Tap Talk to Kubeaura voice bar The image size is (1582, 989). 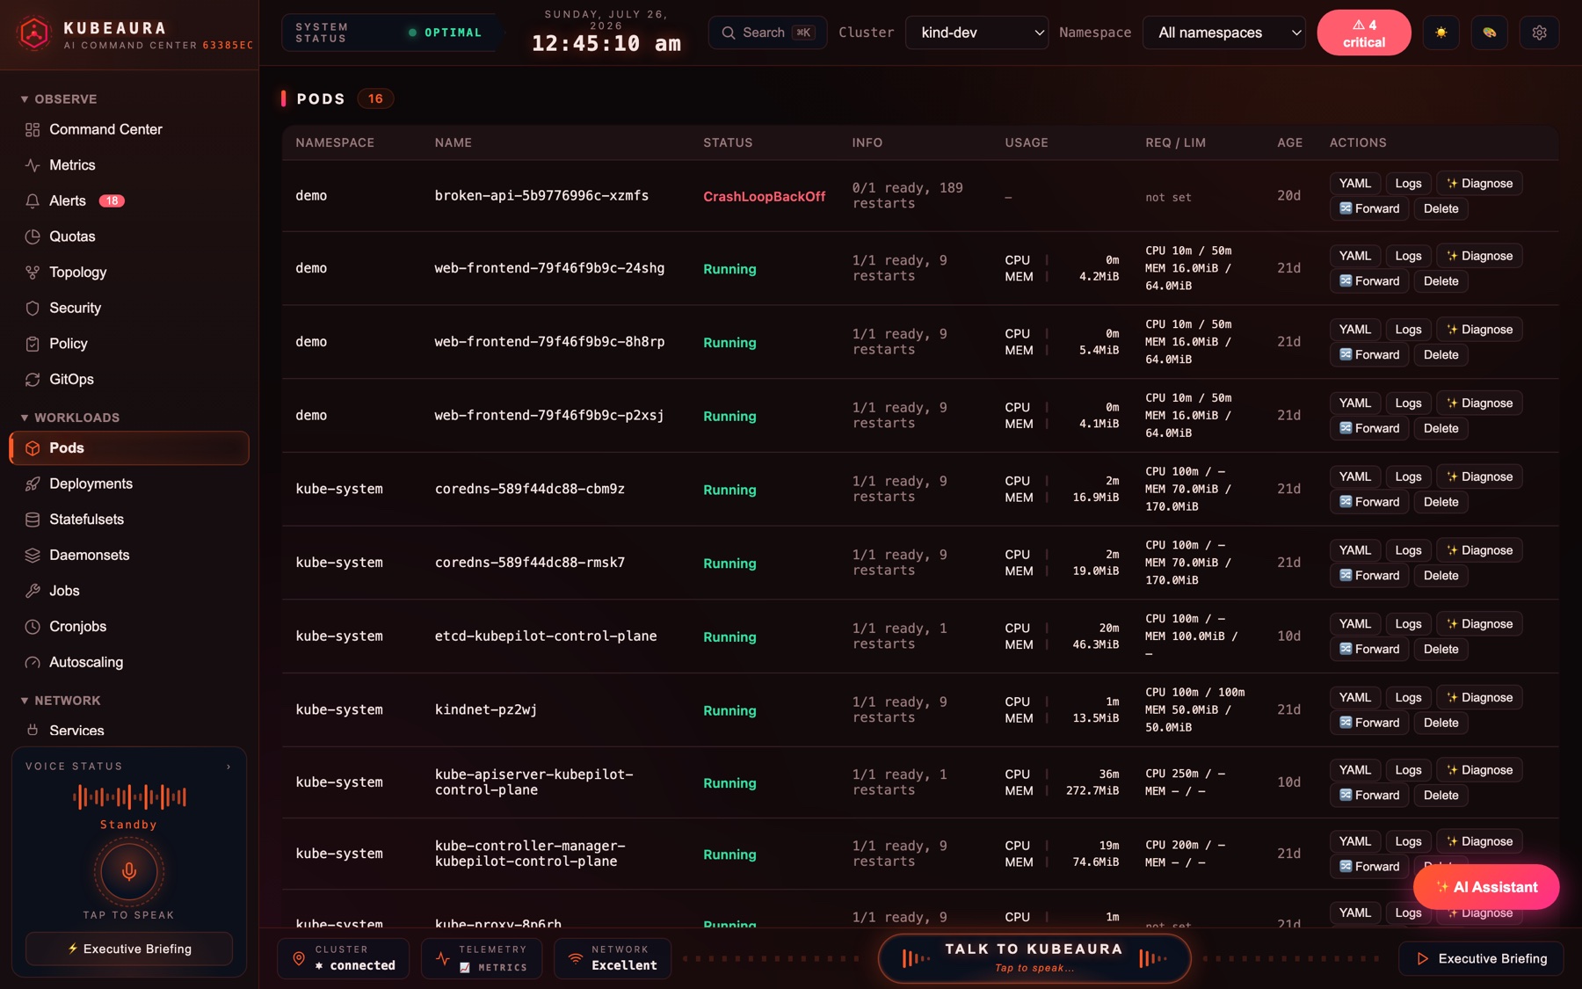coord(1034,958)
